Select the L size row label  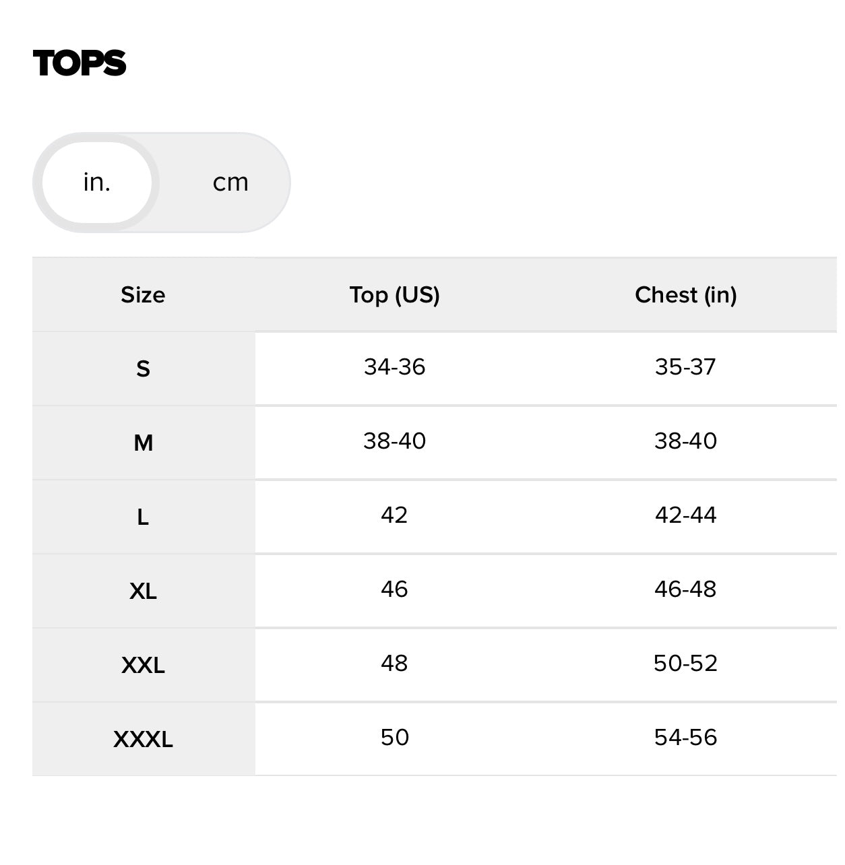click(143, 517)
